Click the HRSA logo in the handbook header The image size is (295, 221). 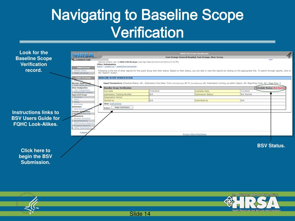tap(82, 55)
